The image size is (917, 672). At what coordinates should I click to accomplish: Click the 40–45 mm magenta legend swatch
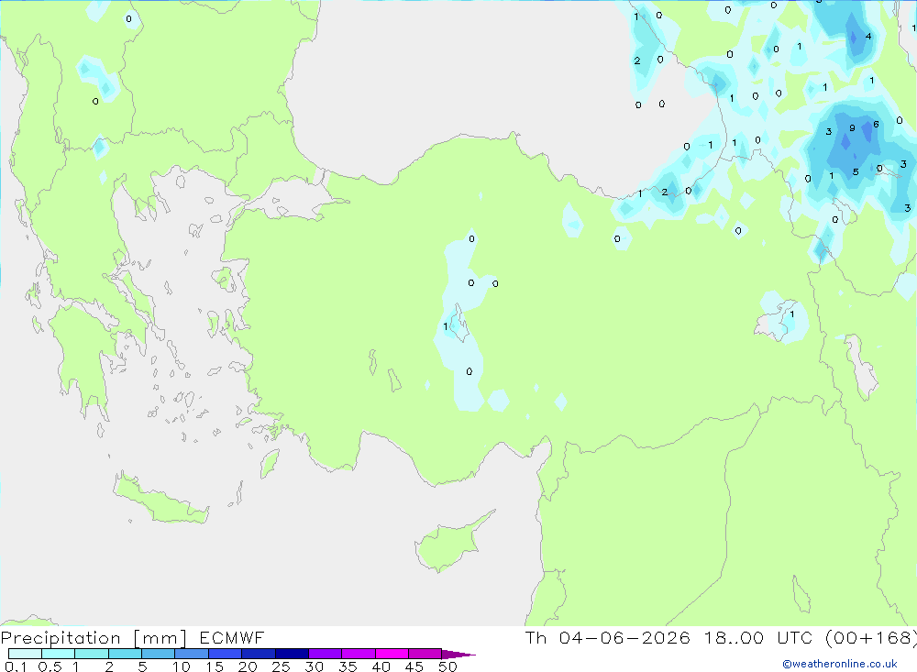[x=392, y=654]
